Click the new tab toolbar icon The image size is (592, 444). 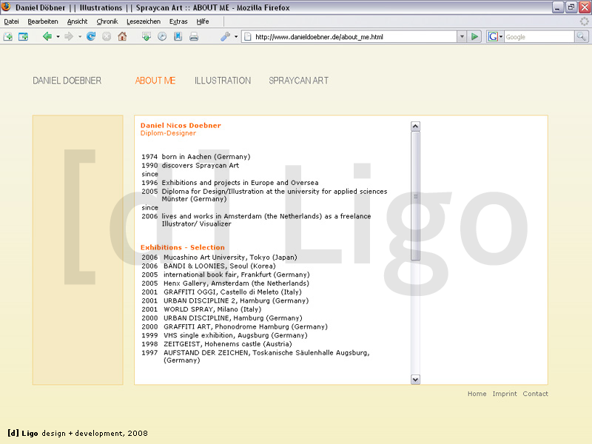pyautogui.click(x=8, y=36)
